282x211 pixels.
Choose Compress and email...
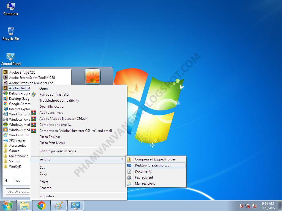(78, 125)
